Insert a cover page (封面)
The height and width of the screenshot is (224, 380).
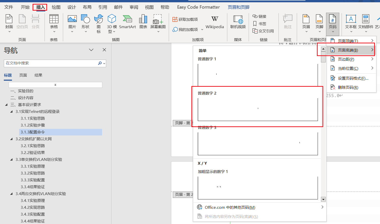9,24
